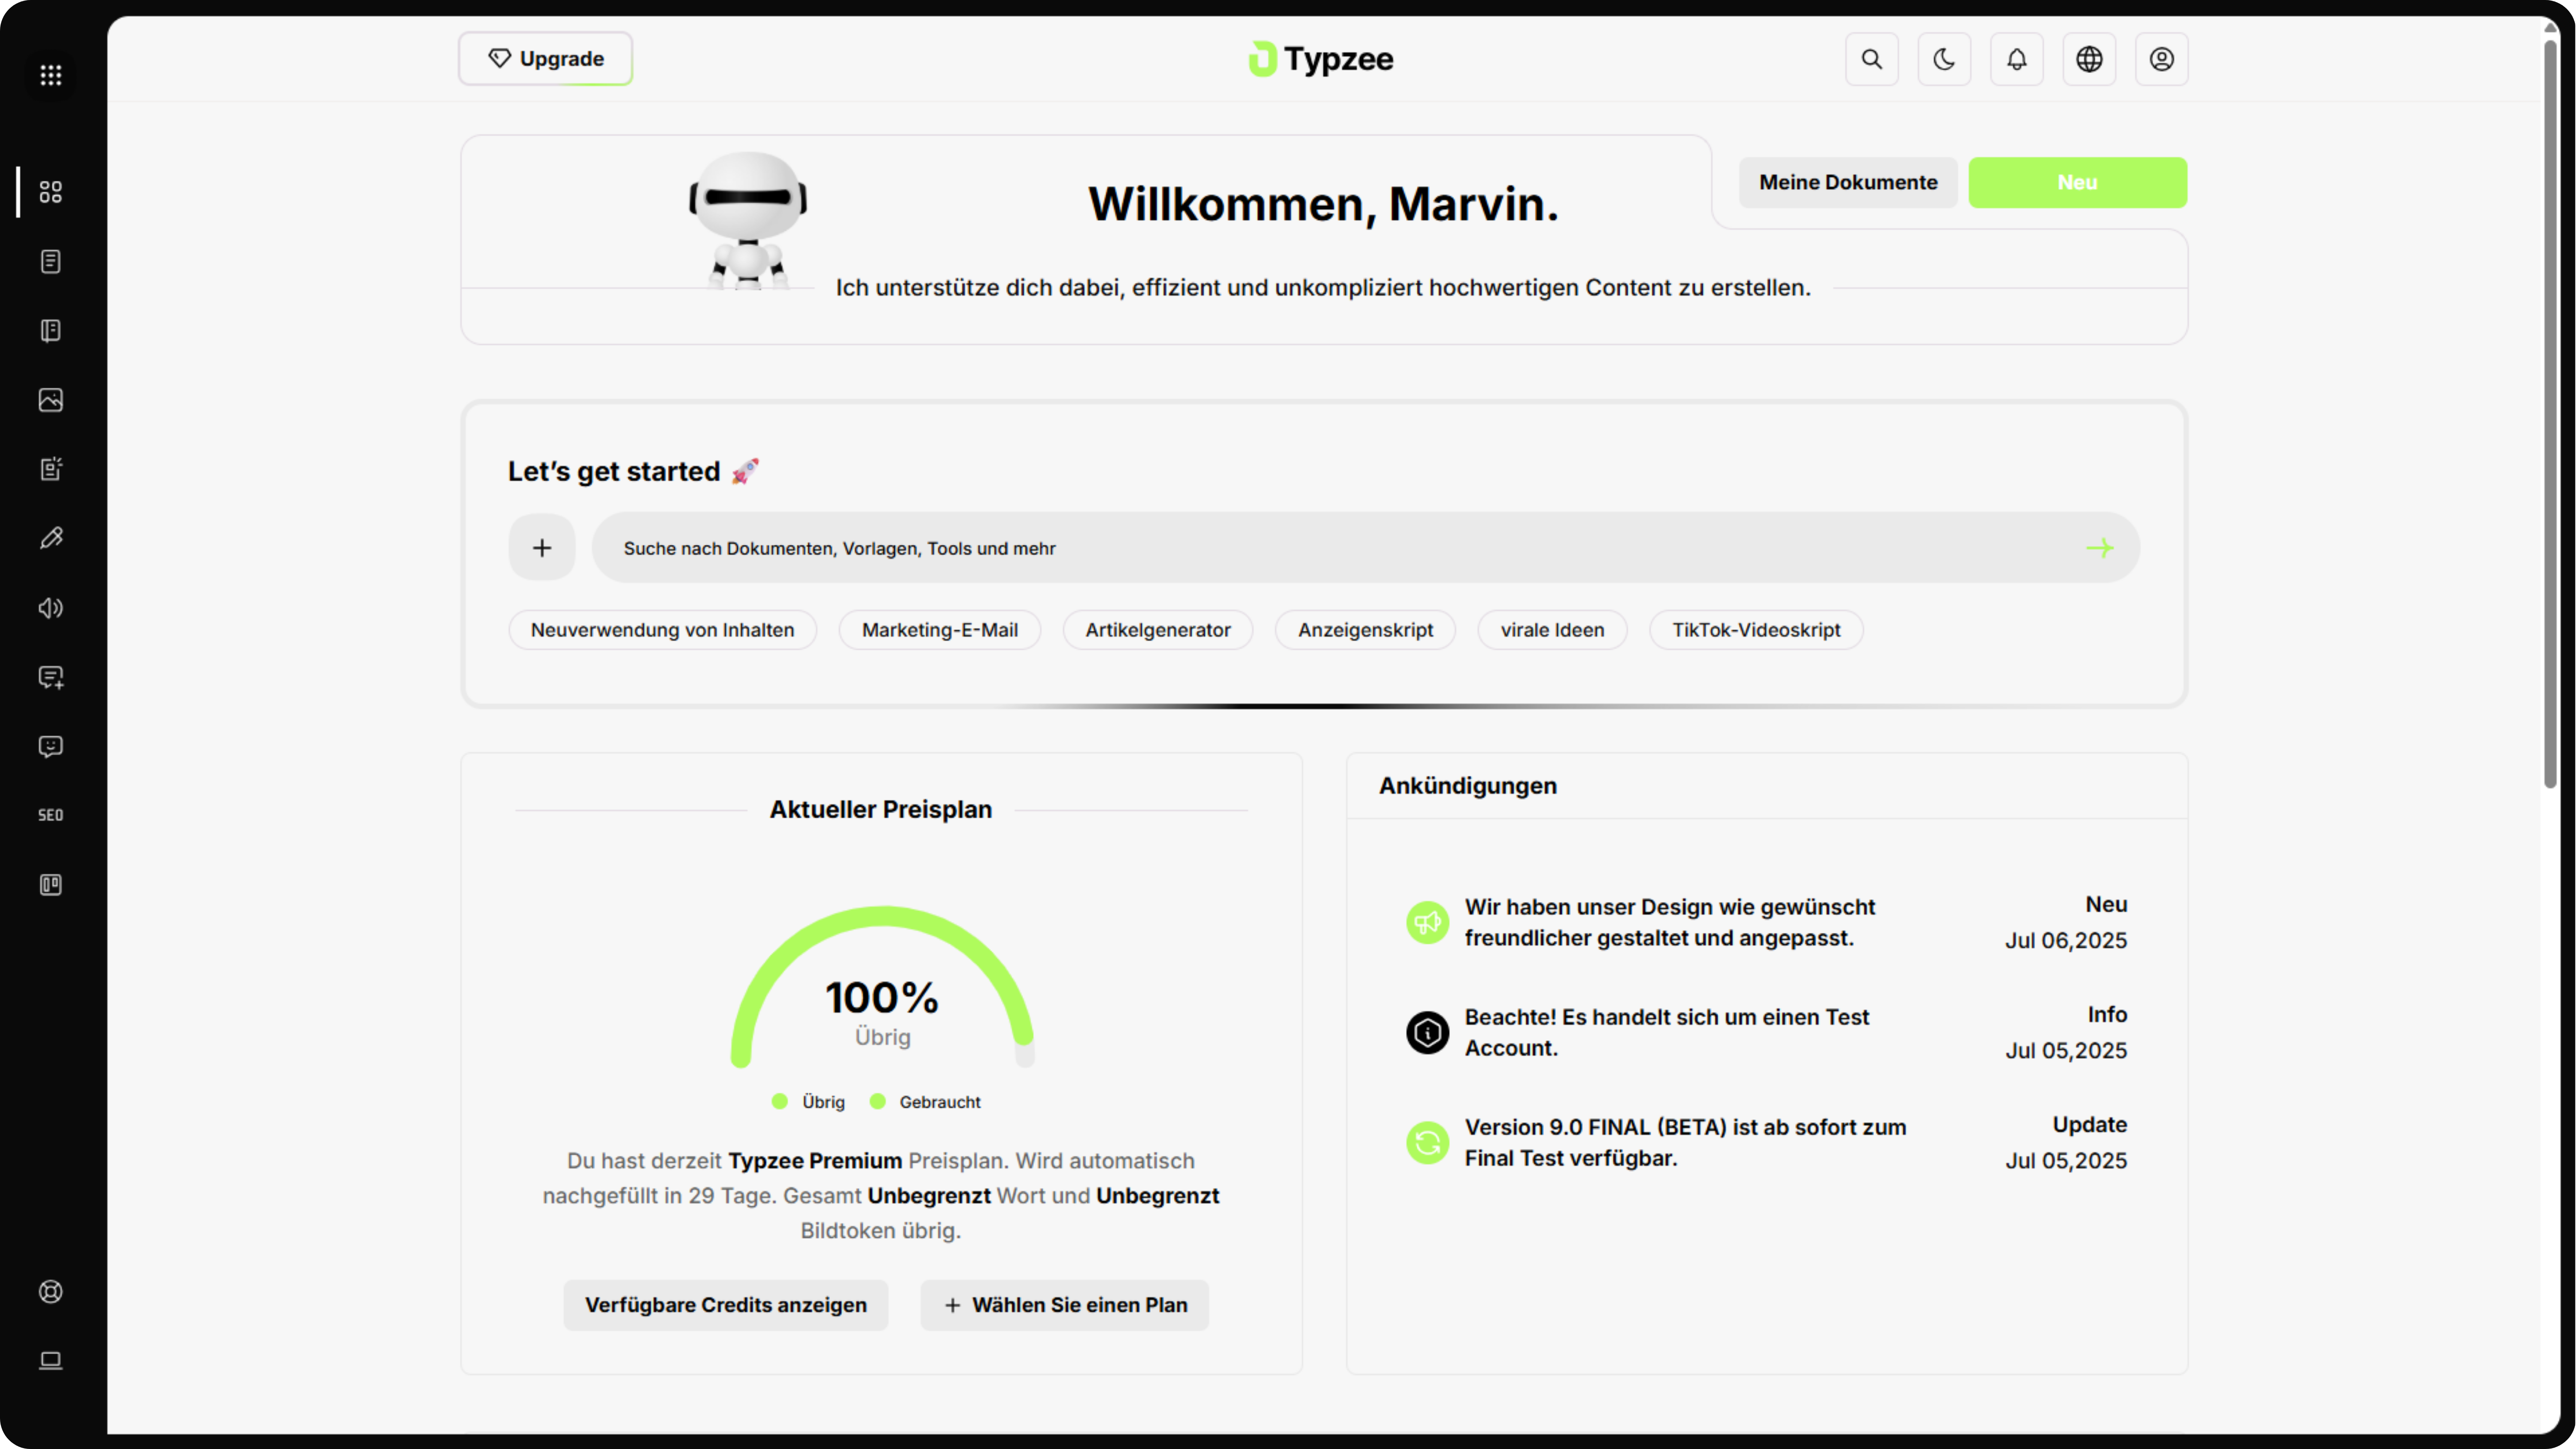This screenshot has height=1449, width=2576.
Task: Click the green refresh update icon
Action: (x=1427, y=1142)
